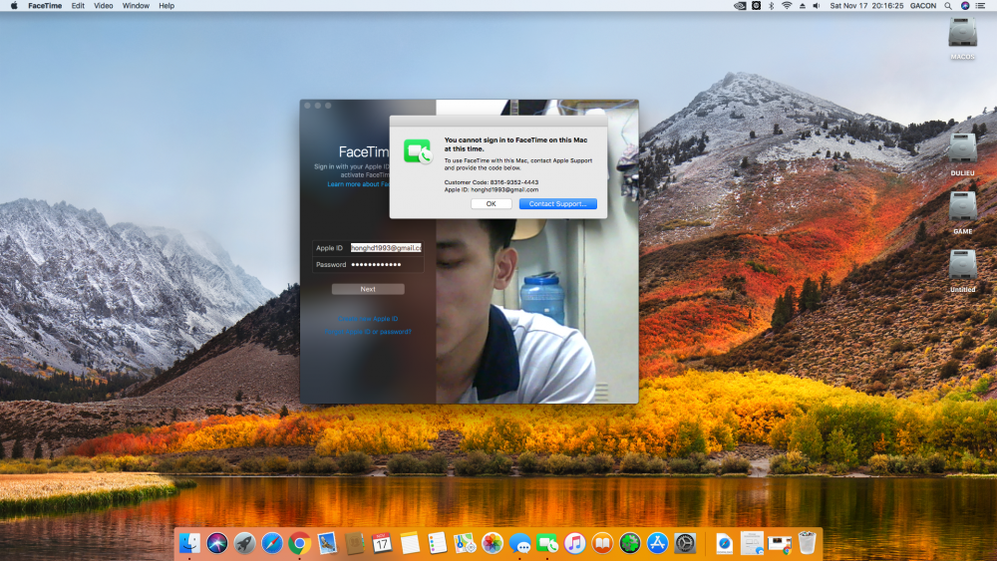Open System Preferences gear in Dock
Screen dimensions: 997x561
[x=685, y=543]
